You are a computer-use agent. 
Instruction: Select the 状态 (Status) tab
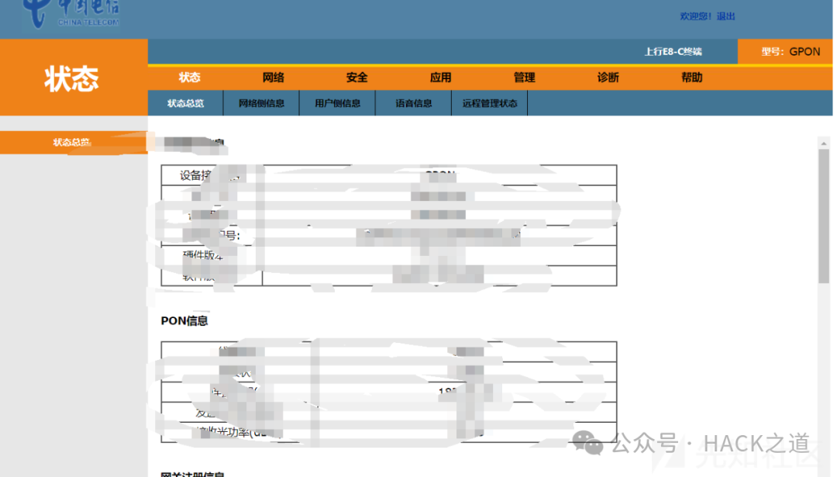[x=189, y=77]
